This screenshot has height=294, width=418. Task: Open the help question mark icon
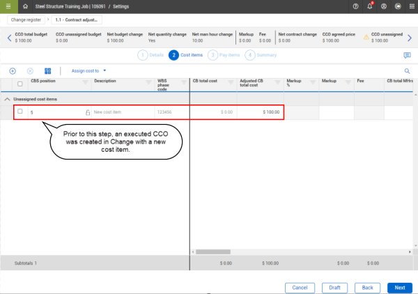click(356, 6)
